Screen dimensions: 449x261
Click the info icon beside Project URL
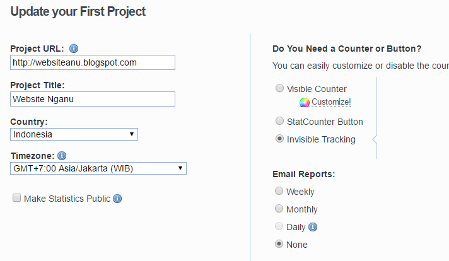pos(74,49)
